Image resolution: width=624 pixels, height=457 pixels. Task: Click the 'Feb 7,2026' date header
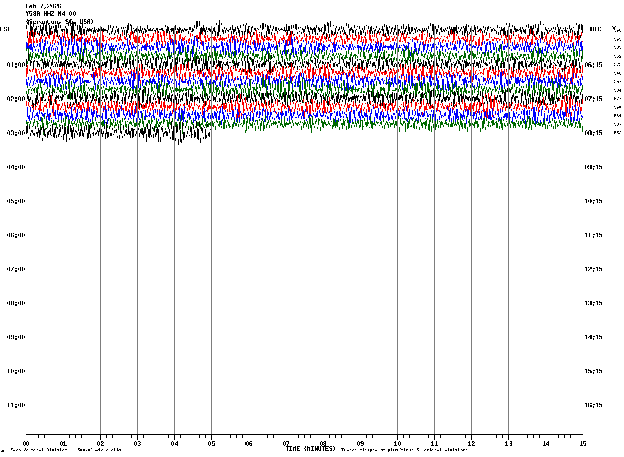pos(43,6)
